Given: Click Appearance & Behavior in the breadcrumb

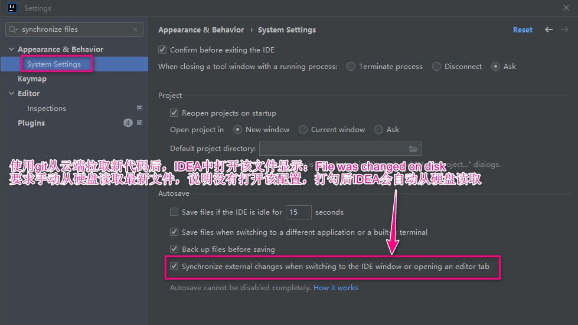Looking at the screenshot, I should [x=201, y=30].
